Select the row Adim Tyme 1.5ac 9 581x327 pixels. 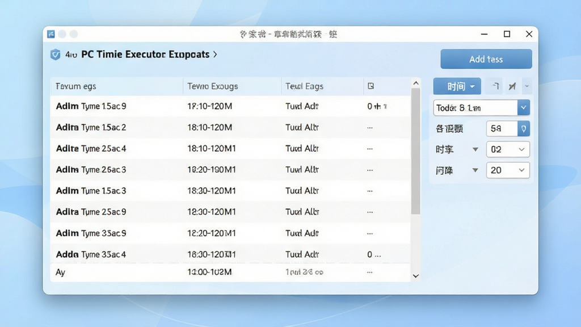[x=230, y=106]
